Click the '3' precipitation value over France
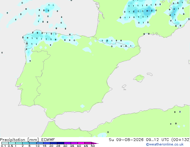Viewport: 190px width, 147px height. tap(152, 11)
